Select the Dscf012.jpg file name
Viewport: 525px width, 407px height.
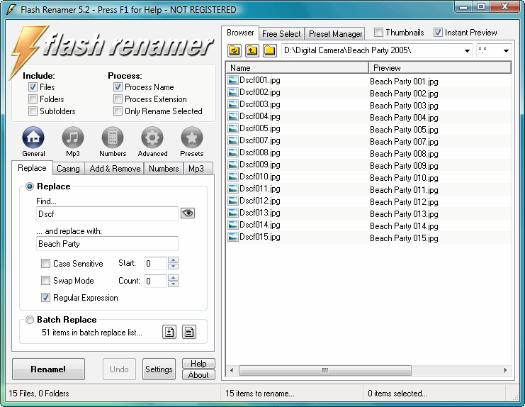[x=260, y=201]
